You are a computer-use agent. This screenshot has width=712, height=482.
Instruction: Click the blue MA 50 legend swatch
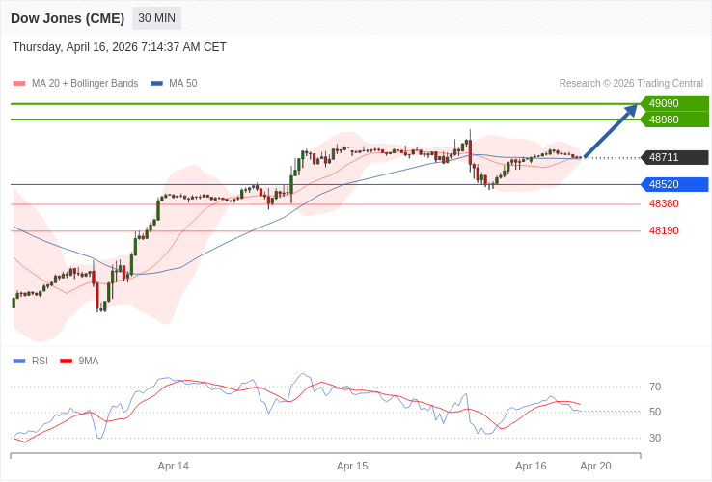156,84
